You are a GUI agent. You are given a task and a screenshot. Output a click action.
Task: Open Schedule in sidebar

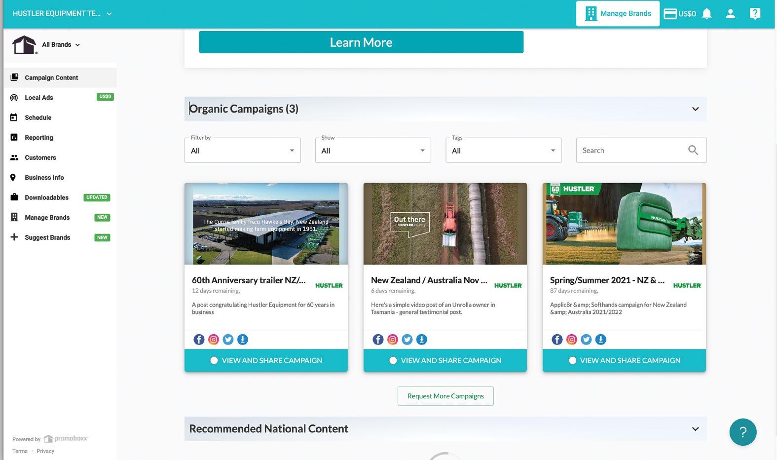click(60, 117)
